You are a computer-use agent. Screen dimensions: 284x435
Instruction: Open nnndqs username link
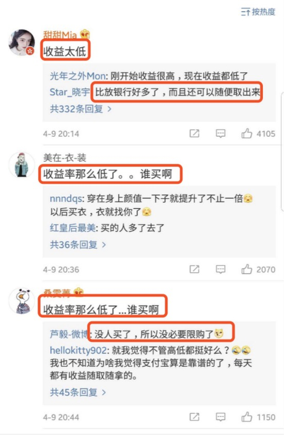point(66,198)
